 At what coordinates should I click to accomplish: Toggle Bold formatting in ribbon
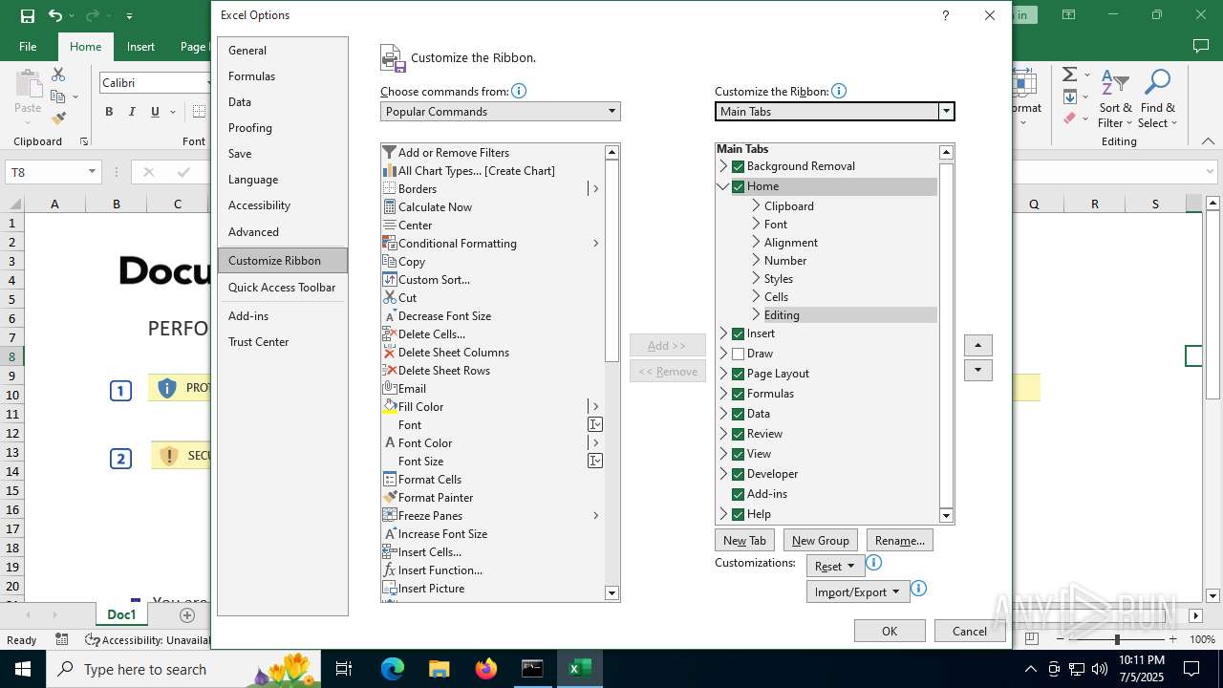(109, 112)
